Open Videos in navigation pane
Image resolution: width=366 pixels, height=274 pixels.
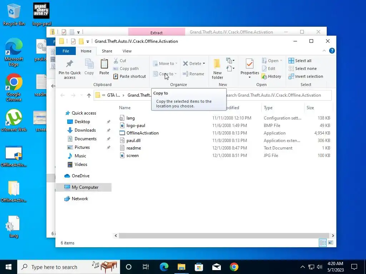point(80,164)
